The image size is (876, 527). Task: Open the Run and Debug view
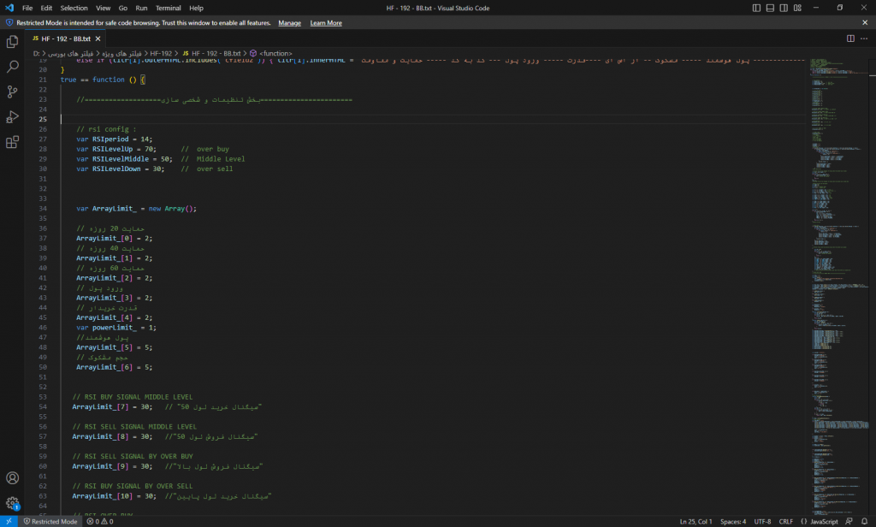[x=12, y=117]
